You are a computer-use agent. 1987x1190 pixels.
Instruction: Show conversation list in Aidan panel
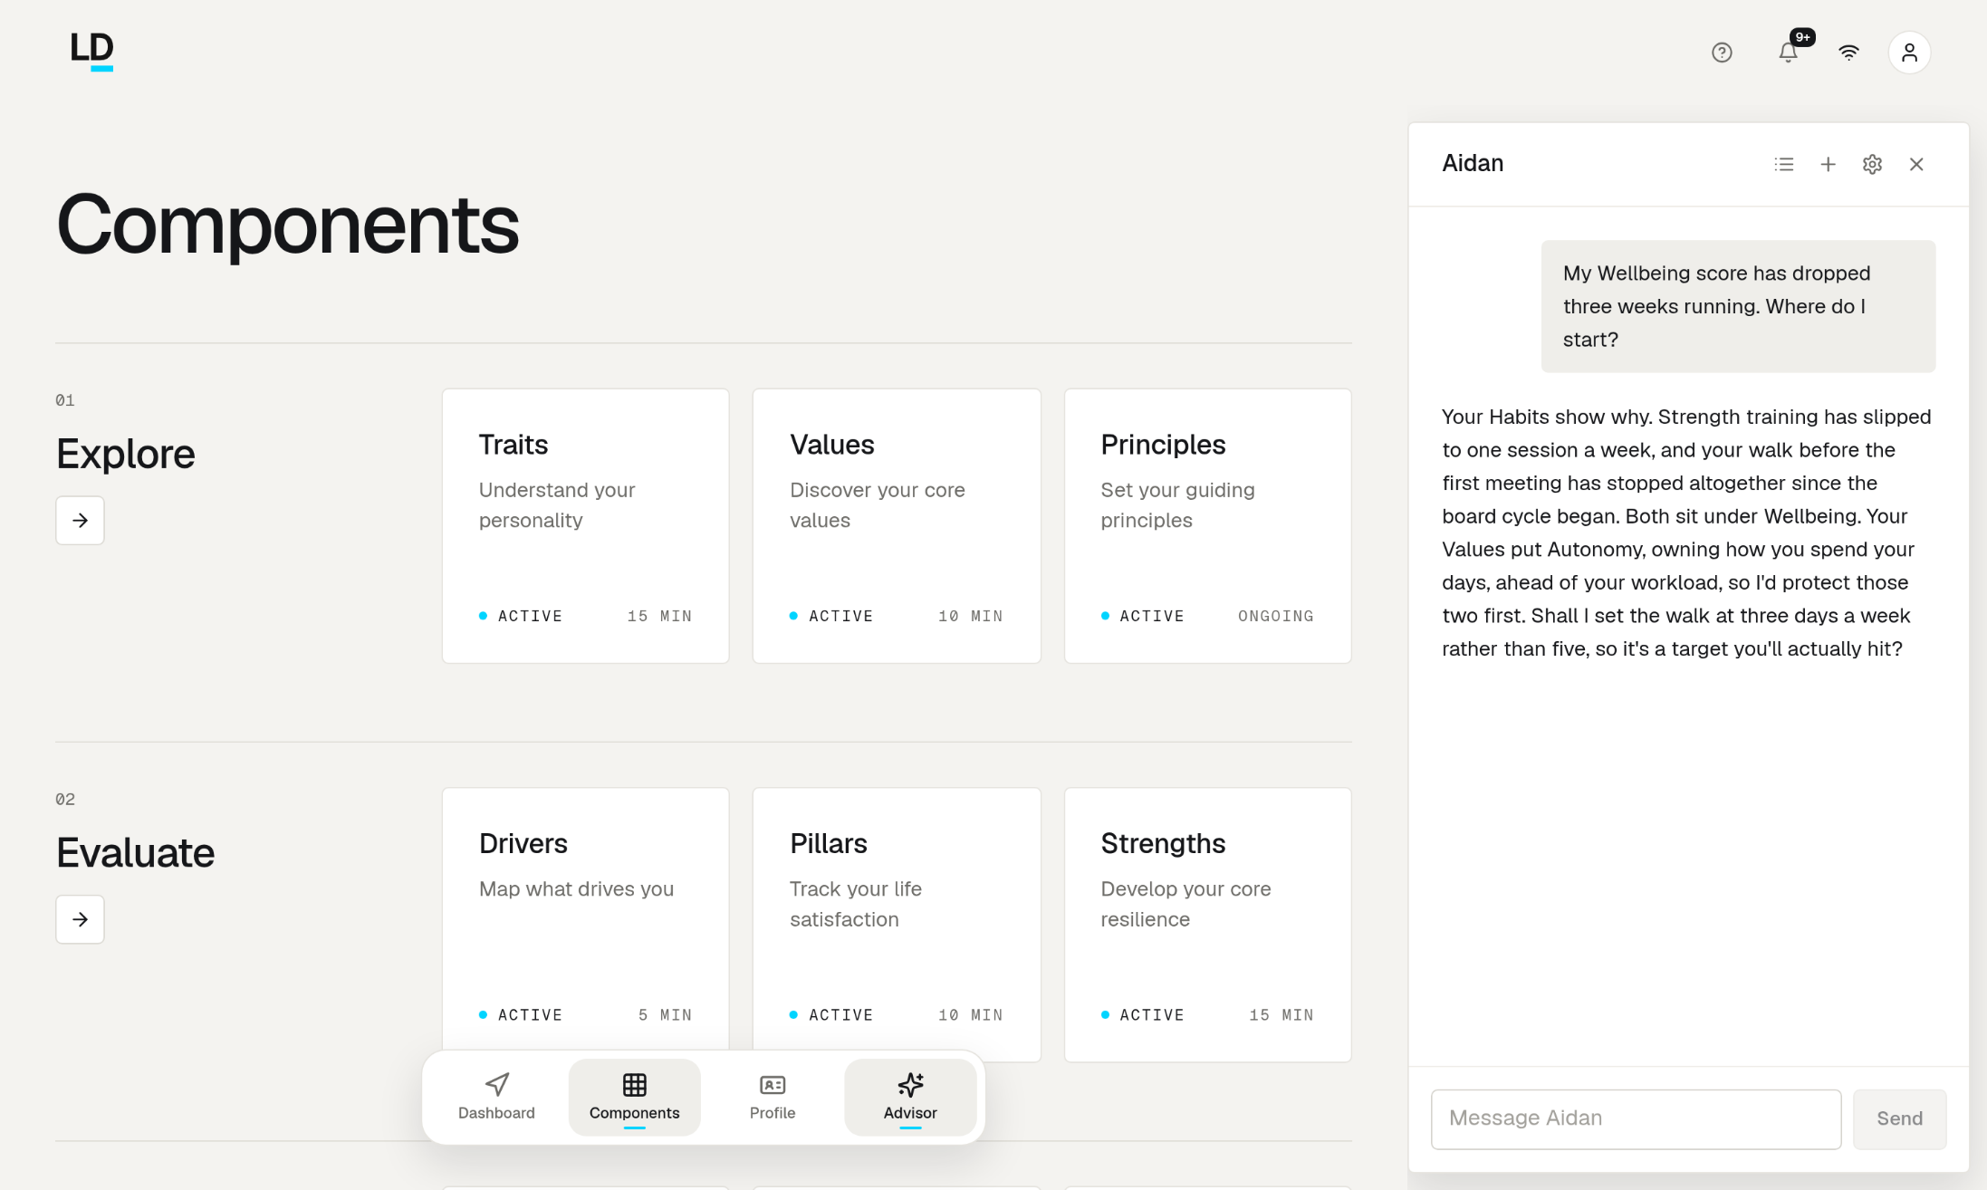click(1784, 164)
